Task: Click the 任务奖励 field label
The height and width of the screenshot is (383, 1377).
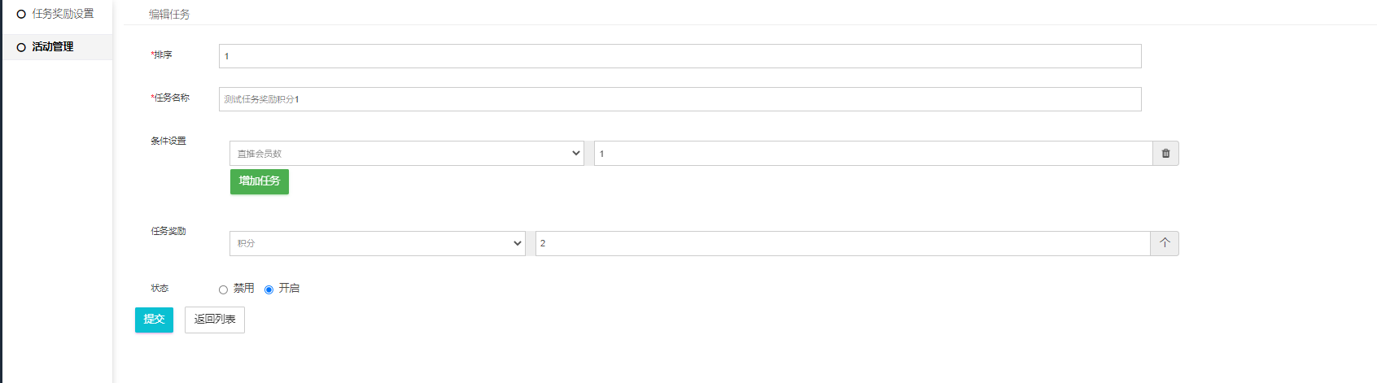Action: [168, 231]
